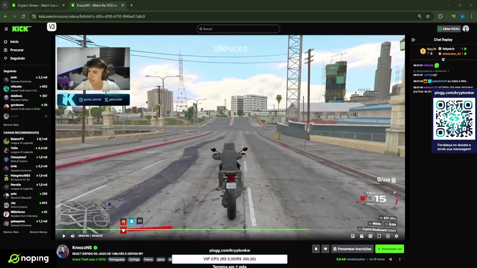The height and width of the screenshot is (268, 477).
Task: Open the playback speed control
Action: pos(388,236)
